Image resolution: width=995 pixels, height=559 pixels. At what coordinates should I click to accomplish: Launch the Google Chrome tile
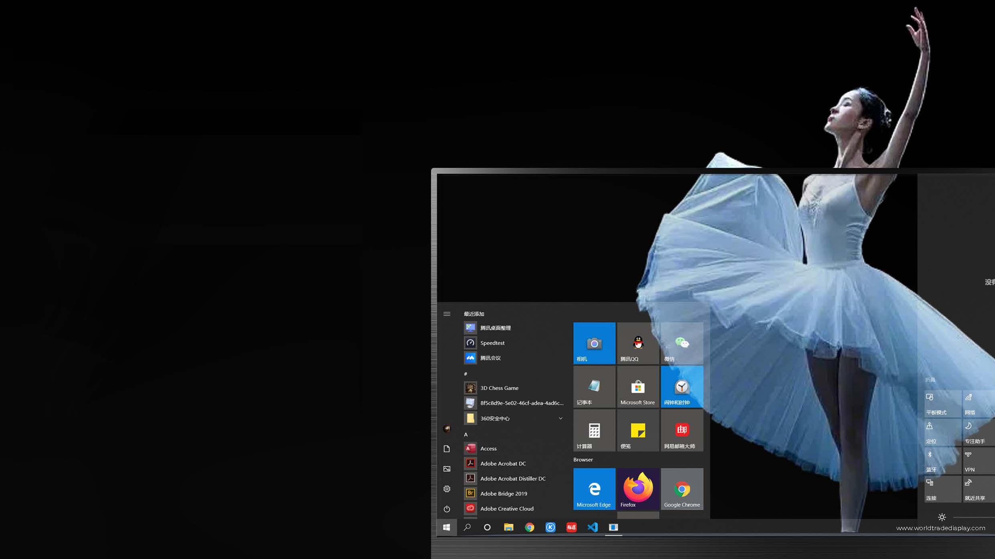[682, 489]
